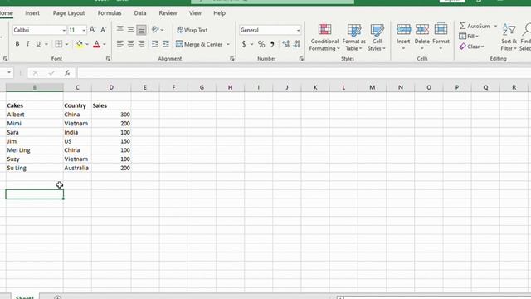This screenshot has width=531, height=299.
Task: Apply Percent Style
Action: [x=261, y=44]
